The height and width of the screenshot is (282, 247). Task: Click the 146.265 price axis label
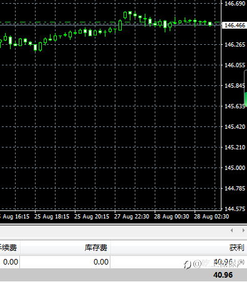pos(235,45)
